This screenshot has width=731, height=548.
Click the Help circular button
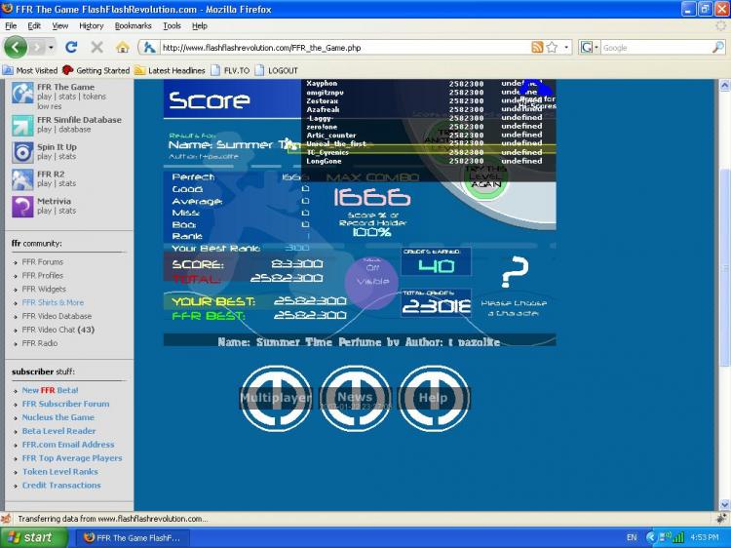point(434,398)
